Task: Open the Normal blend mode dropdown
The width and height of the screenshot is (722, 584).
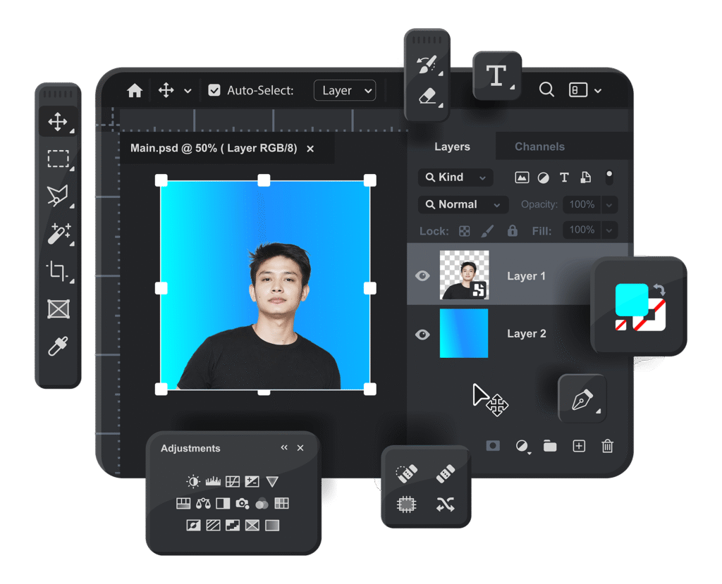Action: coord(463,204)
